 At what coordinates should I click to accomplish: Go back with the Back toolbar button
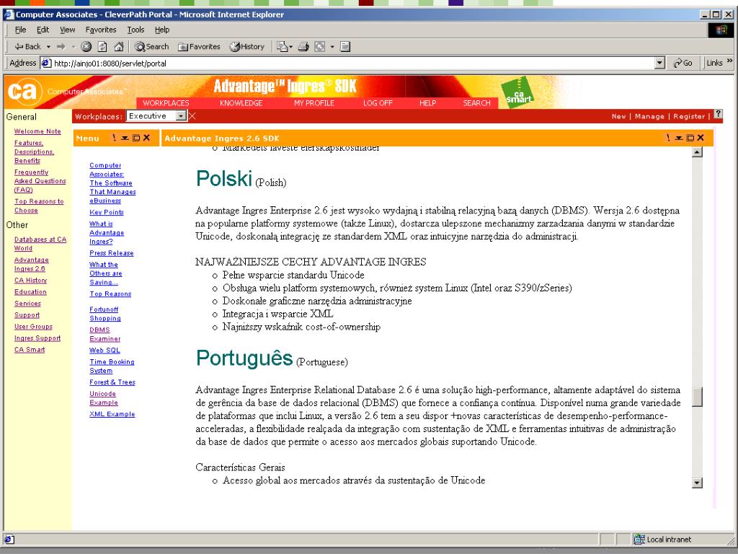(27, 47)
